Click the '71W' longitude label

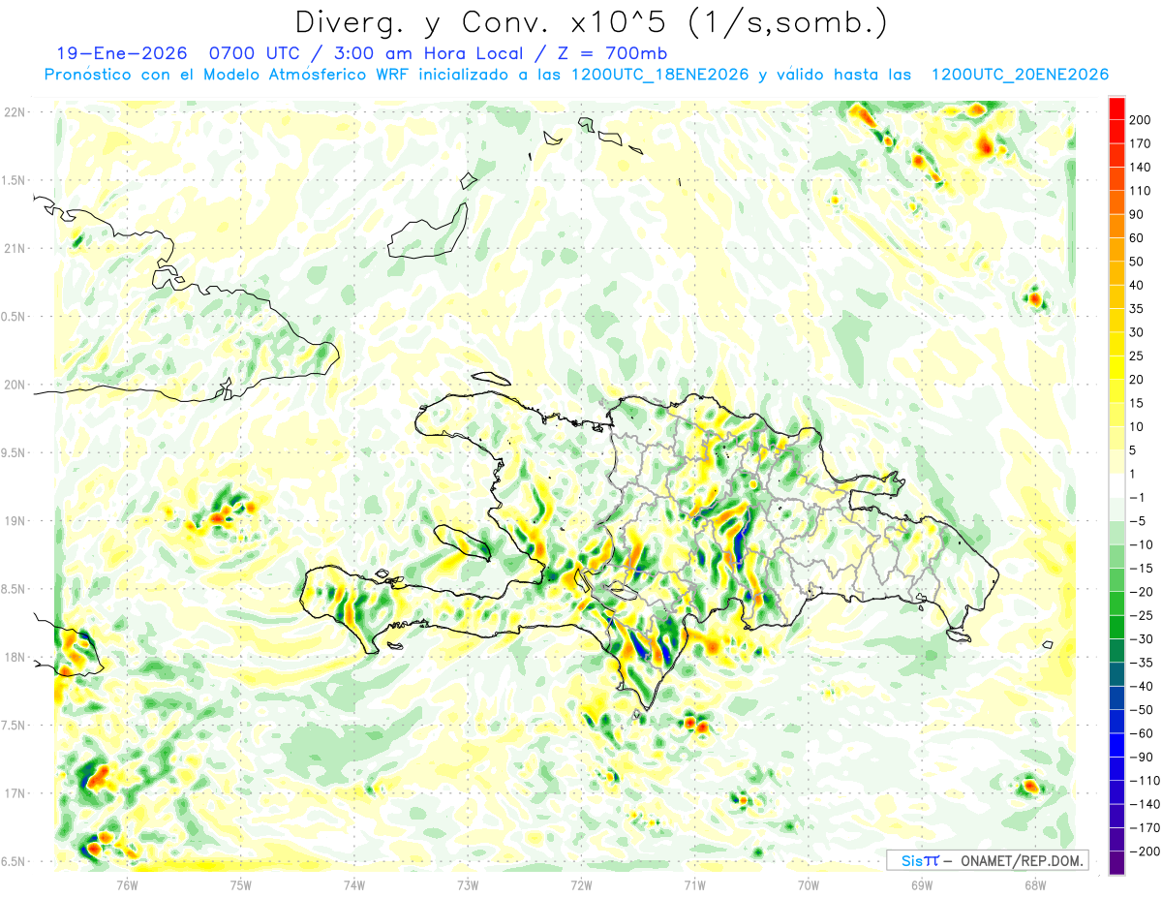click(694, 884)
